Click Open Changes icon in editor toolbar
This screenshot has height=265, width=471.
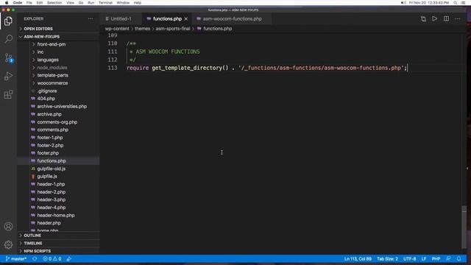(x=423, y=18)
